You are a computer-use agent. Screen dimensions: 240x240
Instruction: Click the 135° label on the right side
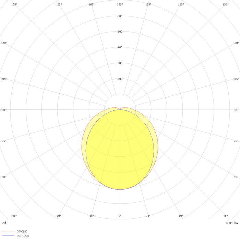226,4
